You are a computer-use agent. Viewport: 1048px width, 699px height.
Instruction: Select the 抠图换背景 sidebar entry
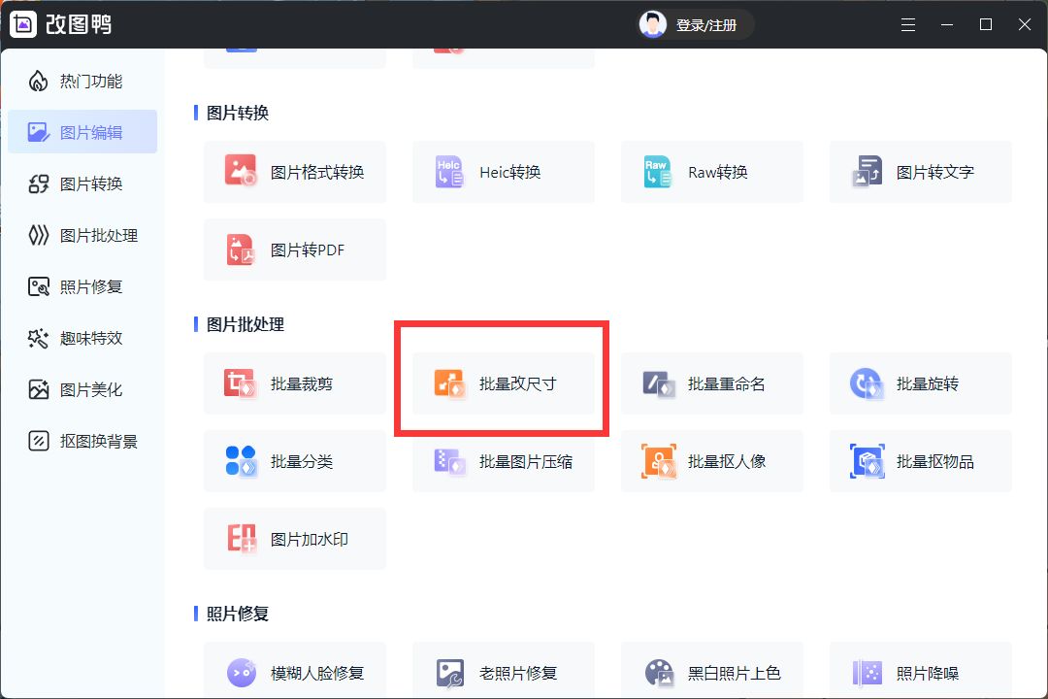click(x=82, y=441)
